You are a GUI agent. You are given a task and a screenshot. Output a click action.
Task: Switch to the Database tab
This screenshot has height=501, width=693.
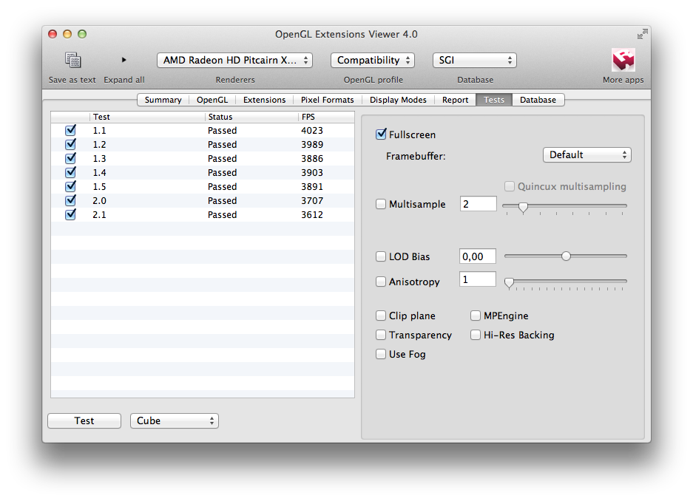click(x=538, y=100)
